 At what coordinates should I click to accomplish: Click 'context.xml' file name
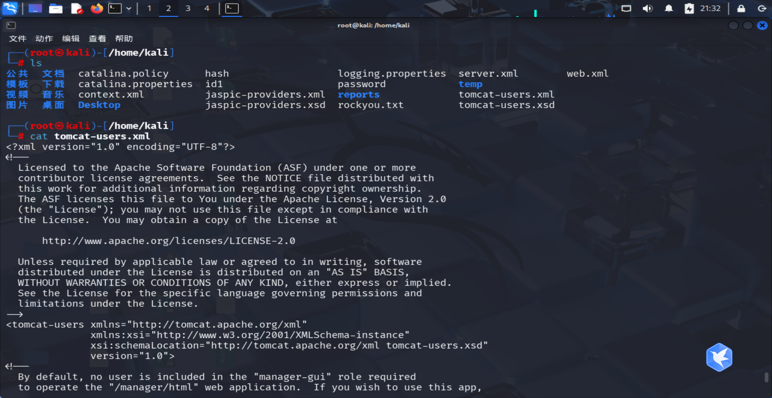(111, 95)
